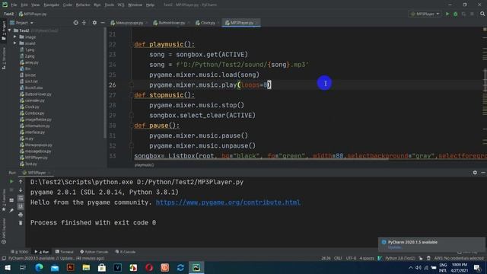Open the R Console tool window
The width and height of the screenshot is (487, 274).
pos(125,252)
